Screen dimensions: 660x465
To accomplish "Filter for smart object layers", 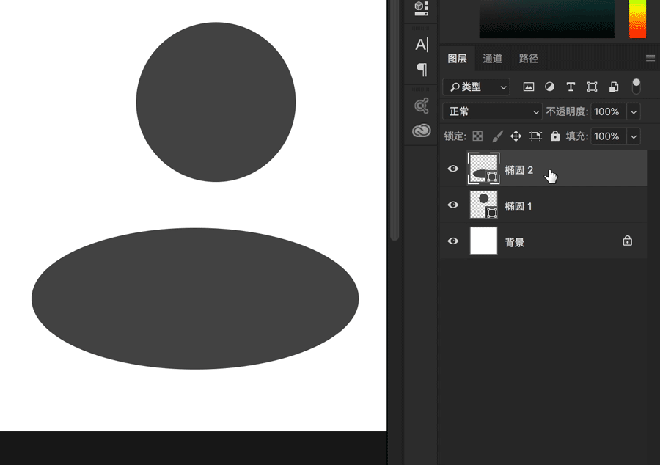I will click(x=613, y=87).
